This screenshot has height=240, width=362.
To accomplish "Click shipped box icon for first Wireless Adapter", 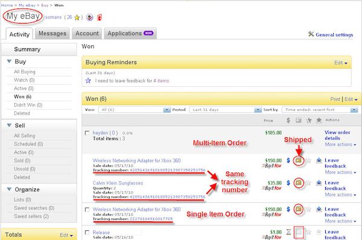I will pos(299,160).
